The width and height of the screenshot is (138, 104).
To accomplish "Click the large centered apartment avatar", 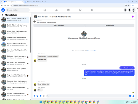I will click(84, 34).
